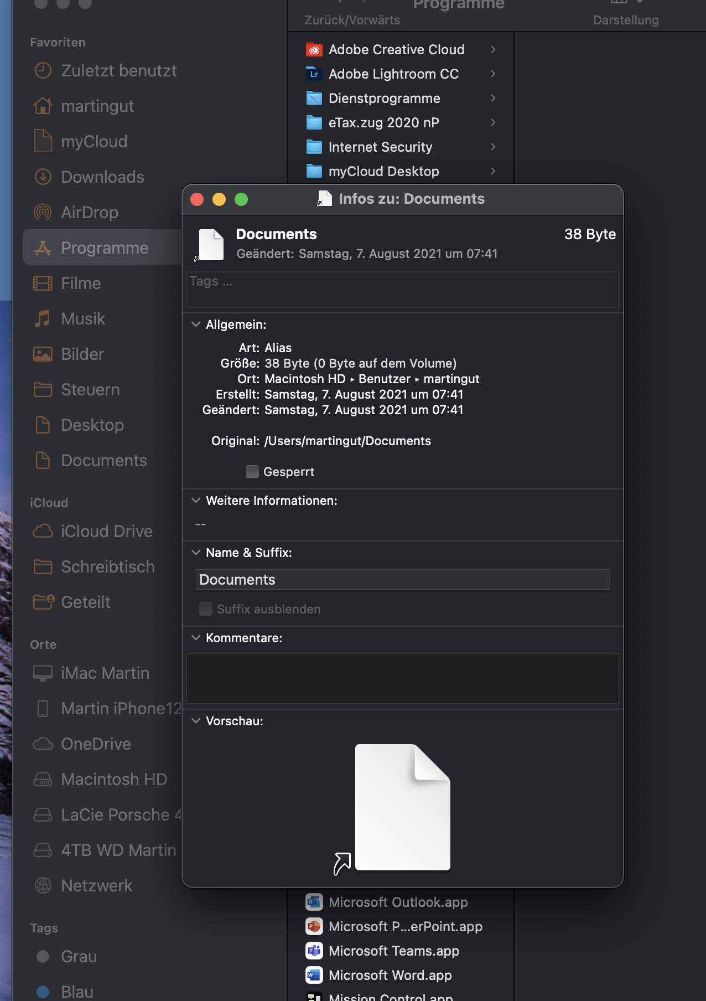The height and width of the screenshot is (1001, 706).
Task: Select the Dienstprogramme folder icon
Action: point(314,98)
